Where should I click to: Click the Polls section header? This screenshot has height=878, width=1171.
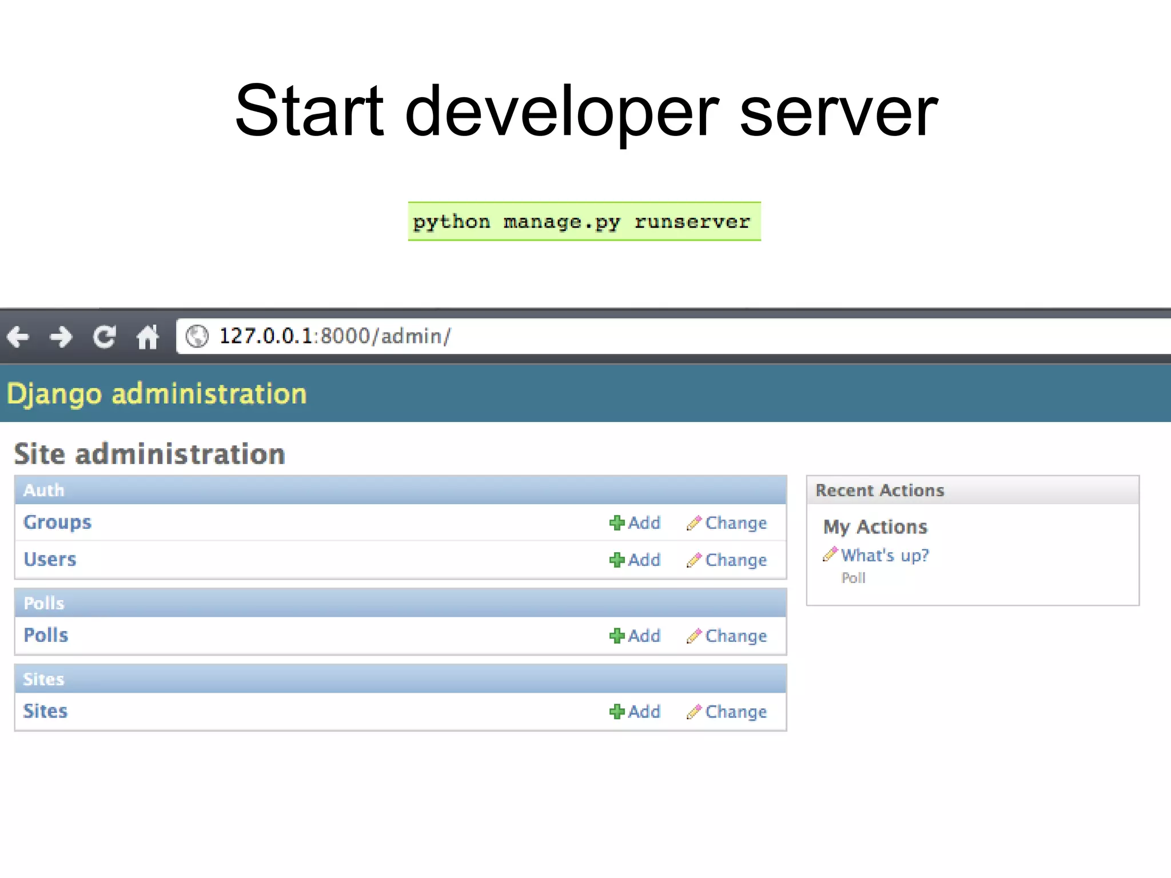pos(401,603)
